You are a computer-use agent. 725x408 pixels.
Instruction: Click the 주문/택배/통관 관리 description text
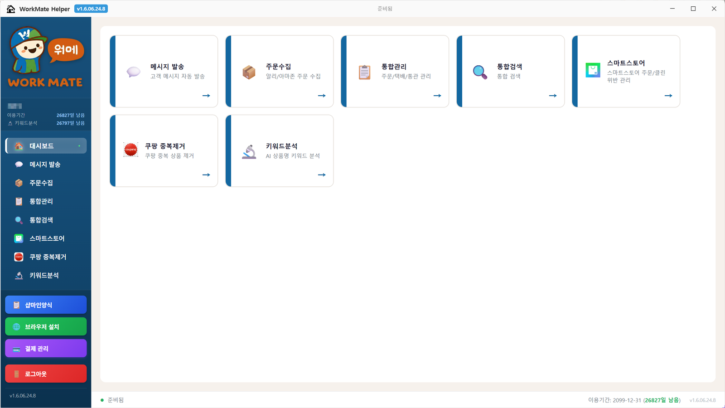pos(406,76)
